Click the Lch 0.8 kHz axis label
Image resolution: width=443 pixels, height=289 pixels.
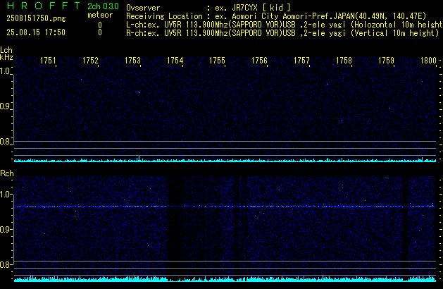(x=5, y=142)
